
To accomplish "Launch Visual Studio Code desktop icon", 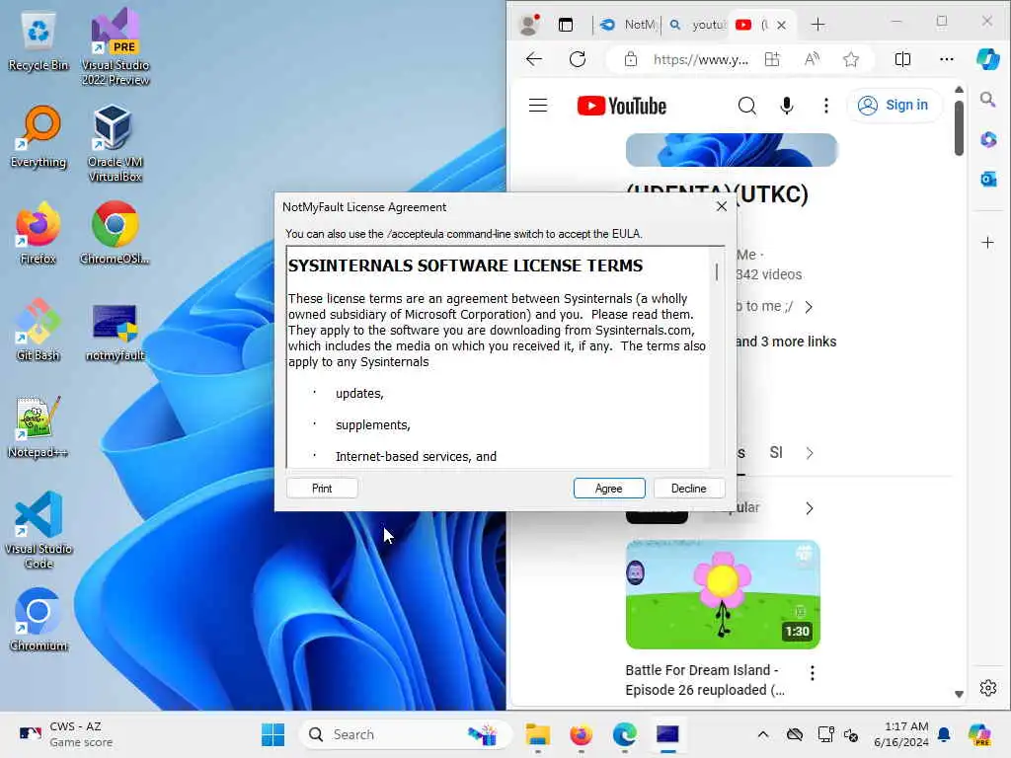I will [x=39, y=530].
